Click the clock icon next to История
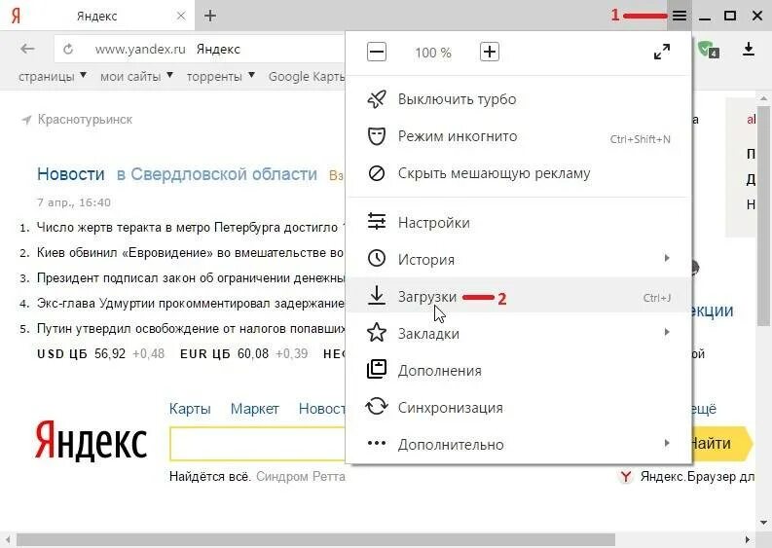The image size is (772, 548). point(377,259)
